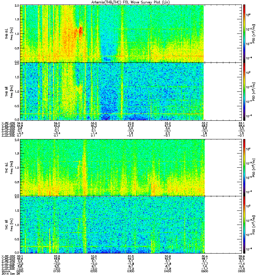Click the THC B-perpendicular freq [Hz] axis label
The image size is (258, 276).
pyautogui.click(x=12, y=167)
